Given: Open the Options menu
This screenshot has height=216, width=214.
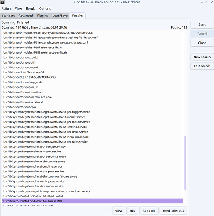Looking at the screenshot, I should [x=45, y=9].
